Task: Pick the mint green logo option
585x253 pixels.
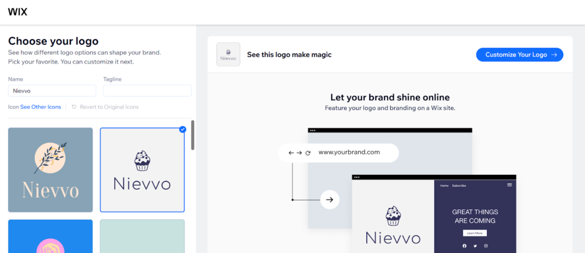Action: click(x=142, y=236)
